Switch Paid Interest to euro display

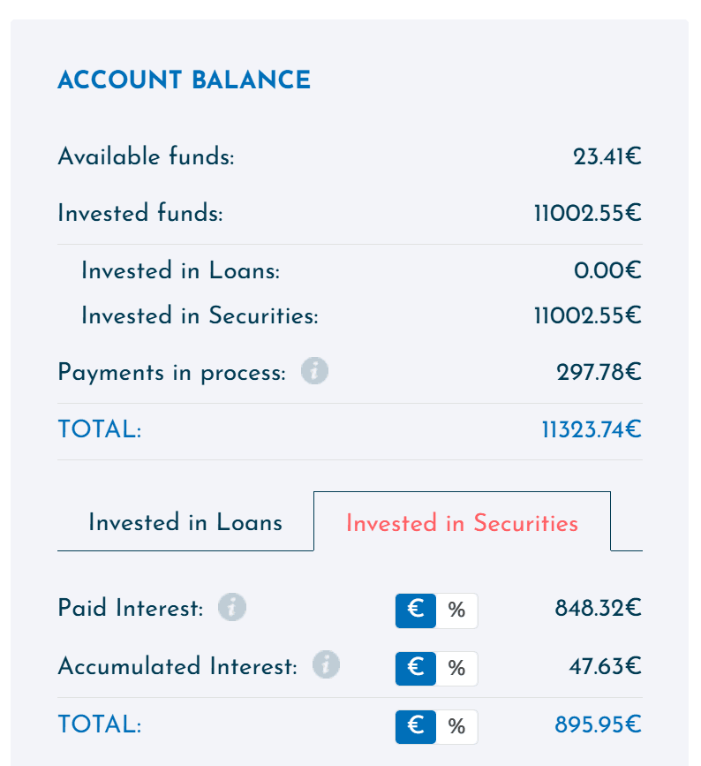[x=416, y=611]
